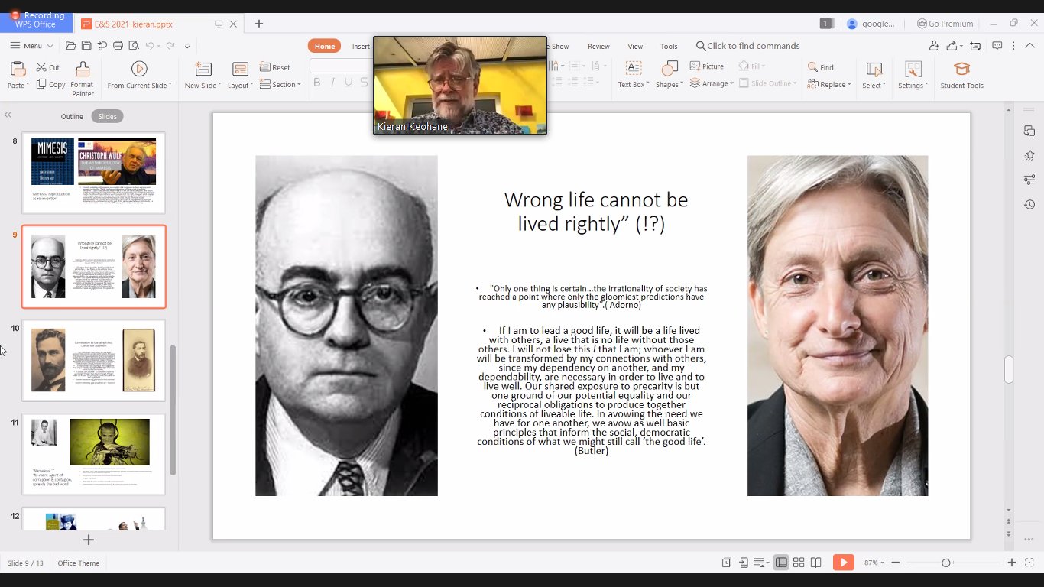
Task: Click the Print Preview icon
Action: click(134, 46)
